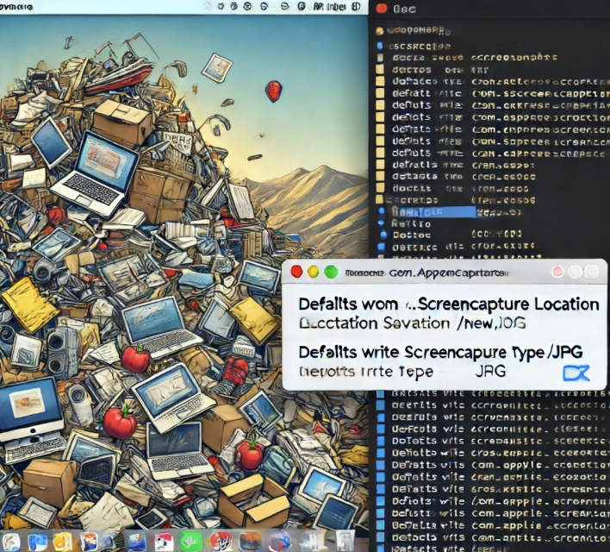Select the "Screencapture Location" line in the dialog

(x=449, y=304)
